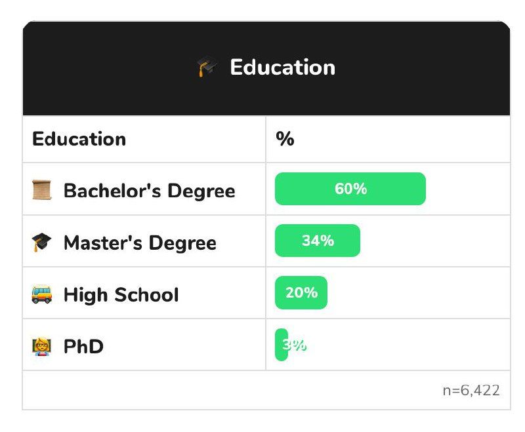525x432 pixels.
Task: Select the small 3% green bar
Action: (281, 345)
